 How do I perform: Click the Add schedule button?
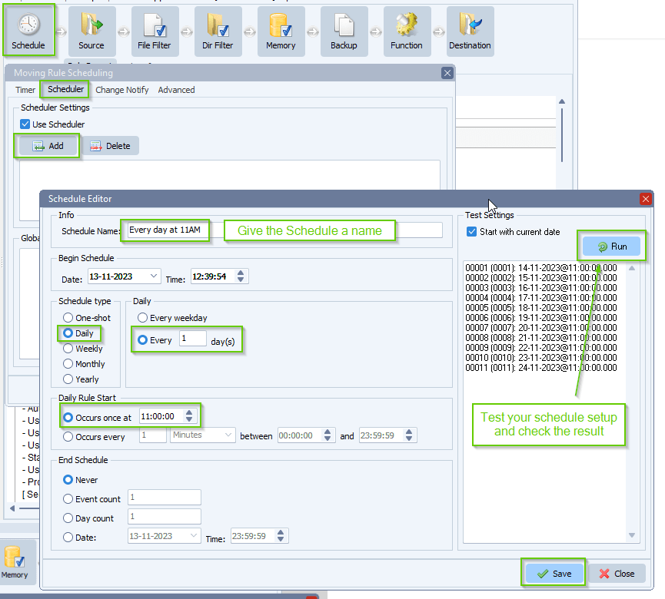[48, 146]
